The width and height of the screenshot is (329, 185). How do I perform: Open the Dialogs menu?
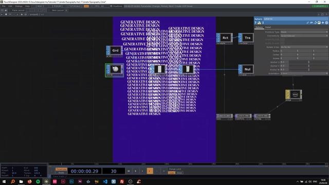[19, 6]
